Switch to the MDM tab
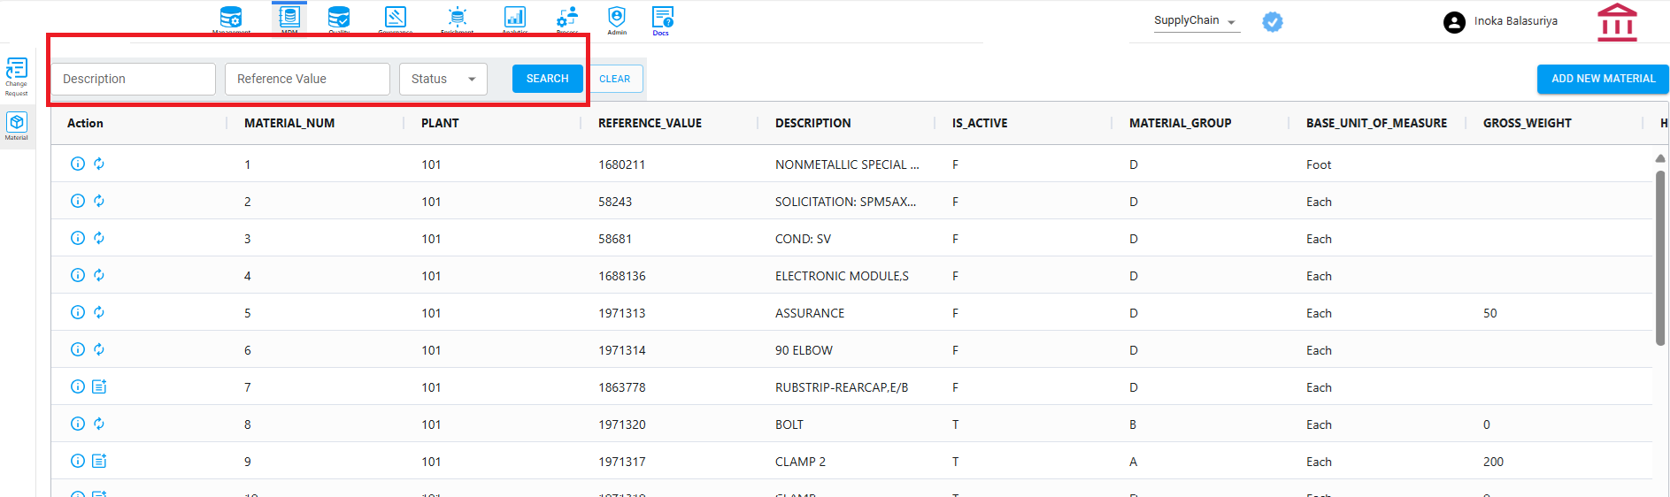This screenshot has height=497, width=1670. tap(289, 19)
